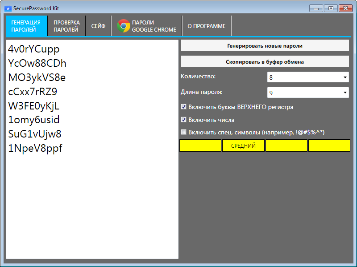Open the СЕЙФ tab
The image size is (357, 267).
pos(98,26)
